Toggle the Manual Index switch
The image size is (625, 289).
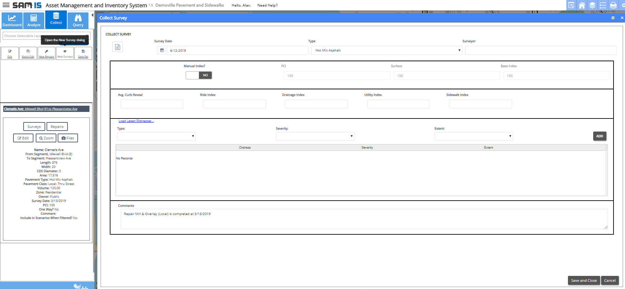pos(199,75)
